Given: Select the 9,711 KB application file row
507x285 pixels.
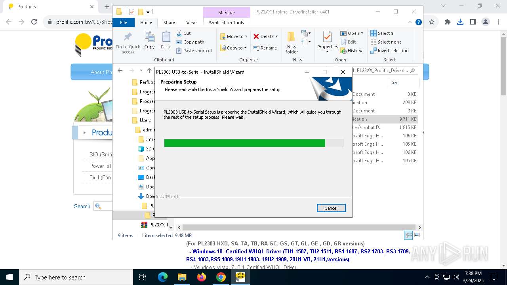Looking at the screenshot, I should tap(385, 119).
